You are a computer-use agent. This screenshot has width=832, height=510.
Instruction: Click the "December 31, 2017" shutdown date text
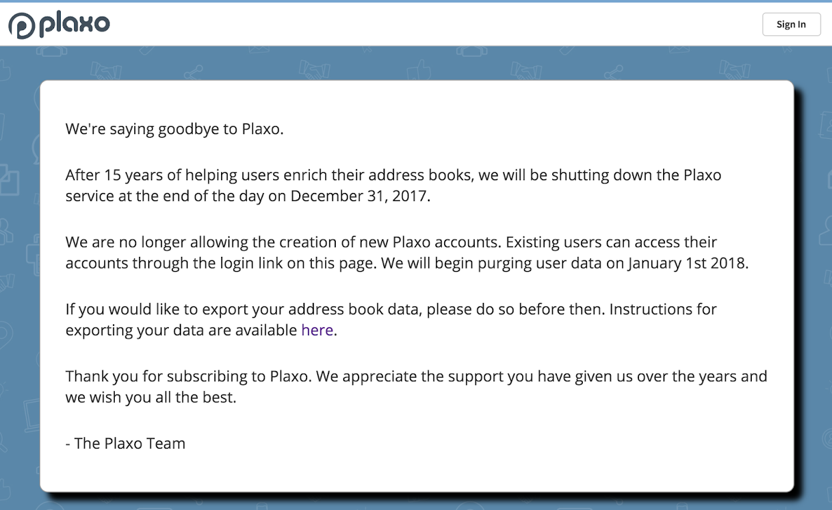358,196
